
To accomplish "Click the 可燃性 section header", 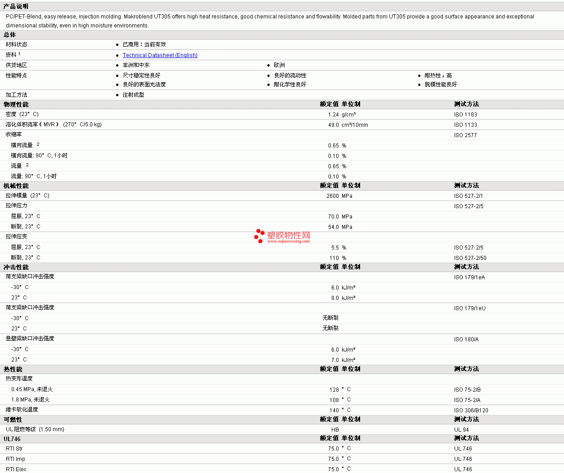I will coord(13,419).
